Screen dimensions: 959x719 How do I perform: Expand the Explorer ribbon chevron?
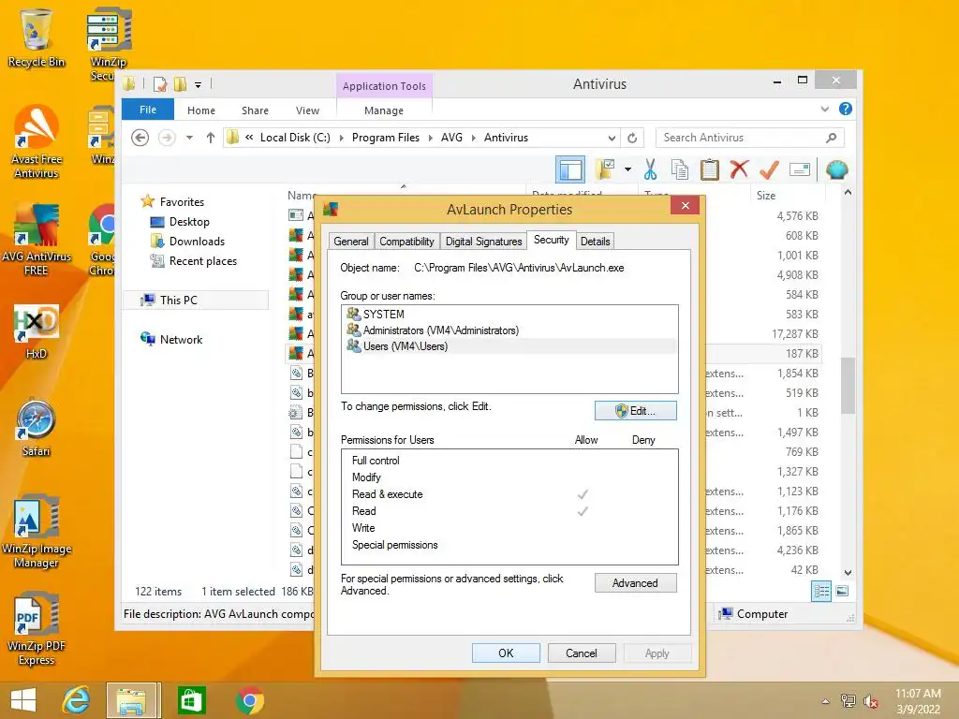[x=824, y=109]
